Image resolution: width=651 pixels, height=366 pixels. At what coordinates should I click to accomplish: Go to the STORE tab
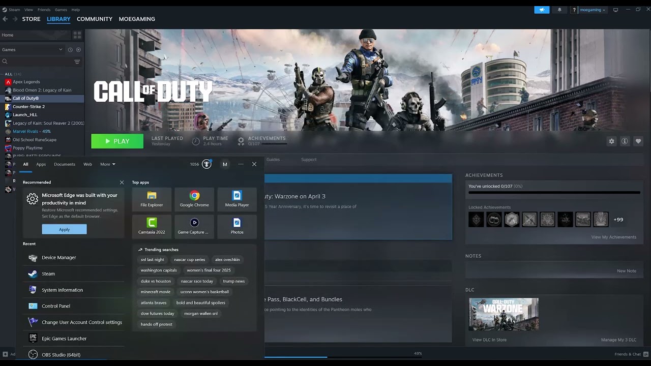pos(31,19)
